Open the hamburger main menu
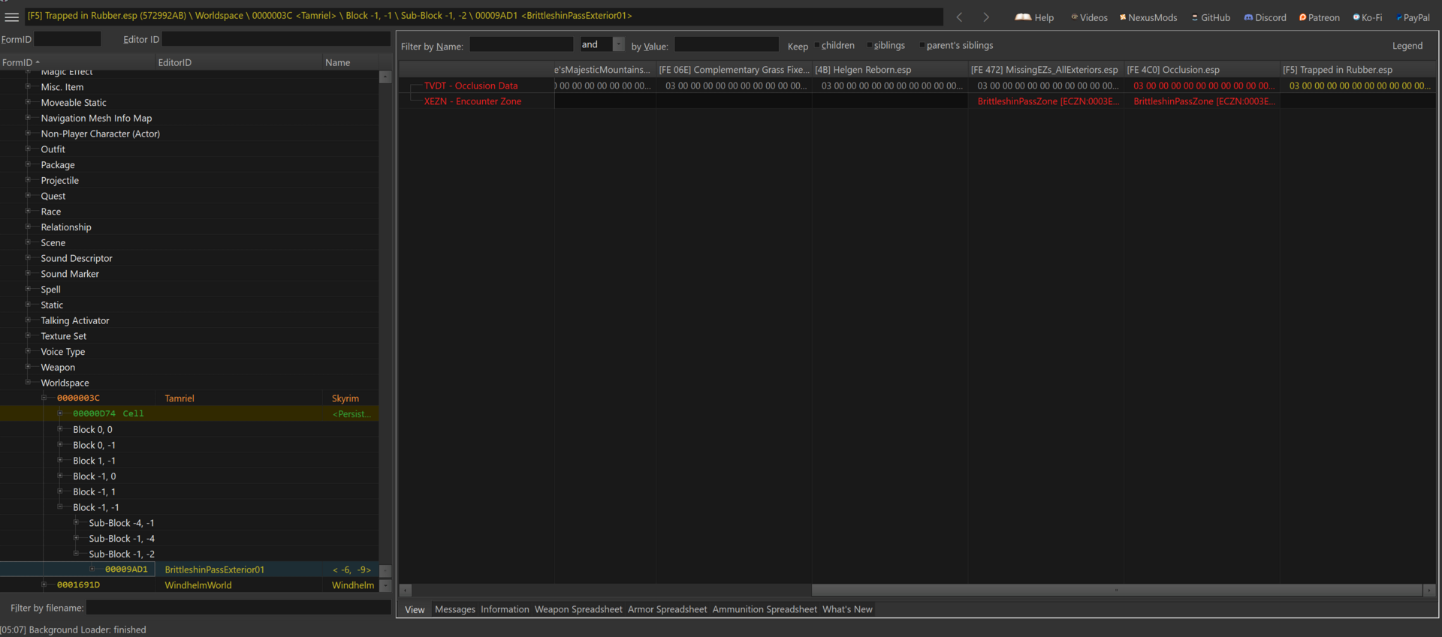This screenshot has height=637, width=1442. pos(12,17)
